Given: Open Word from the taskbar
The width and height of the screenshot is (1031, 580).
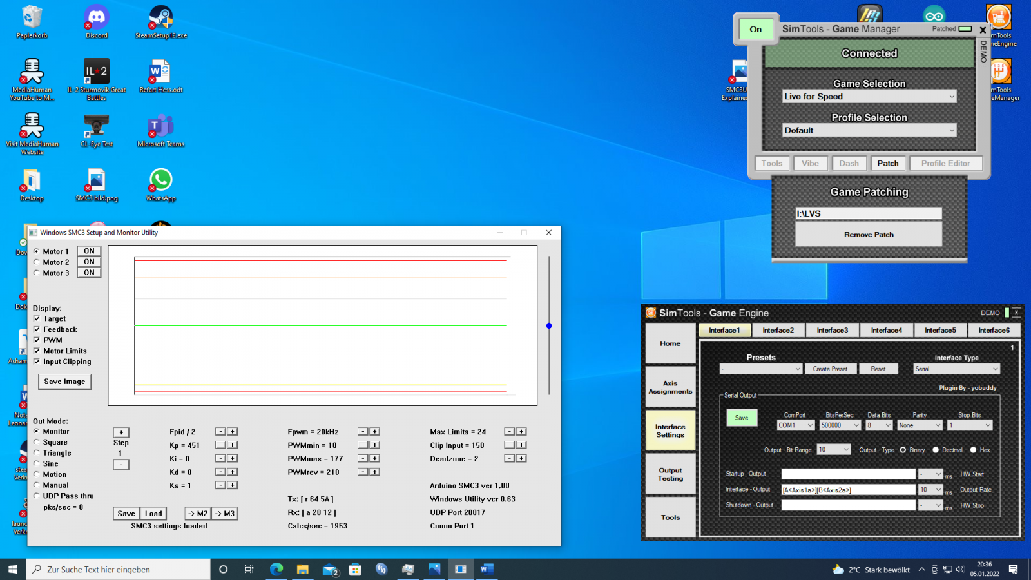Looking at the screenshot, I should (x=487, y=569).
